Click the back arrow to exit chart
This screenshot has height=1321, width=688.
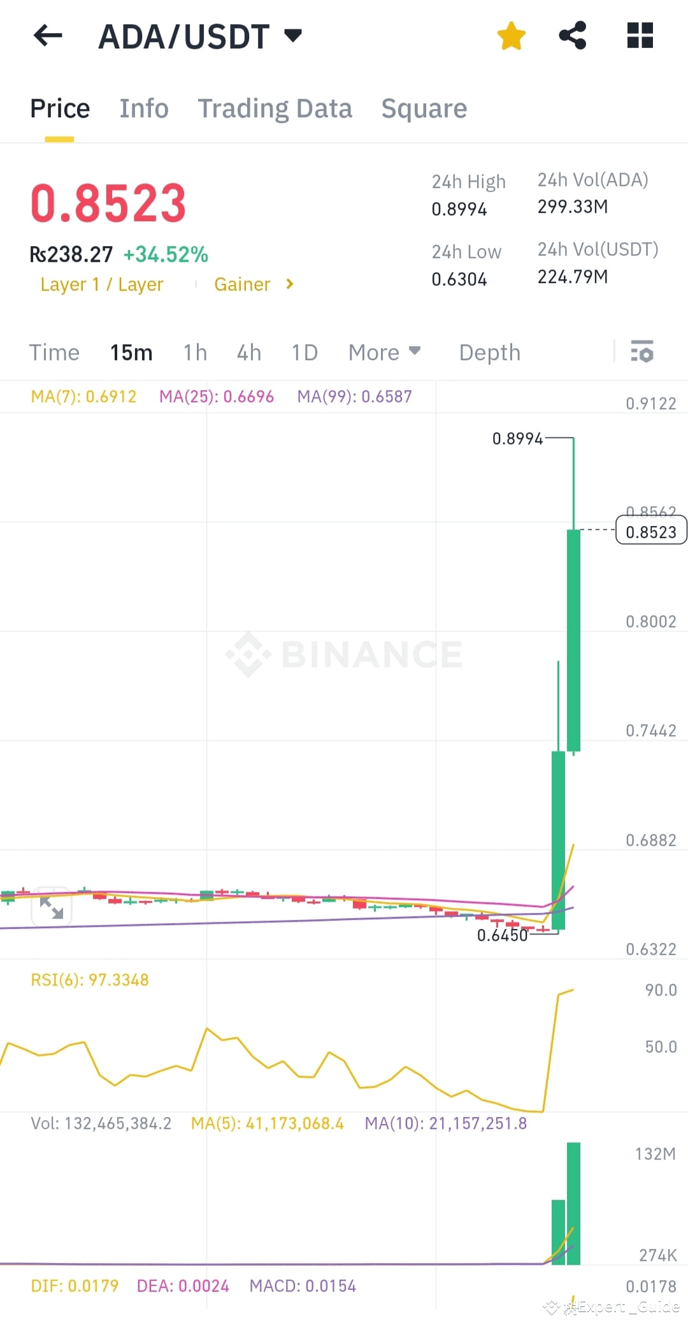point(47,36)
